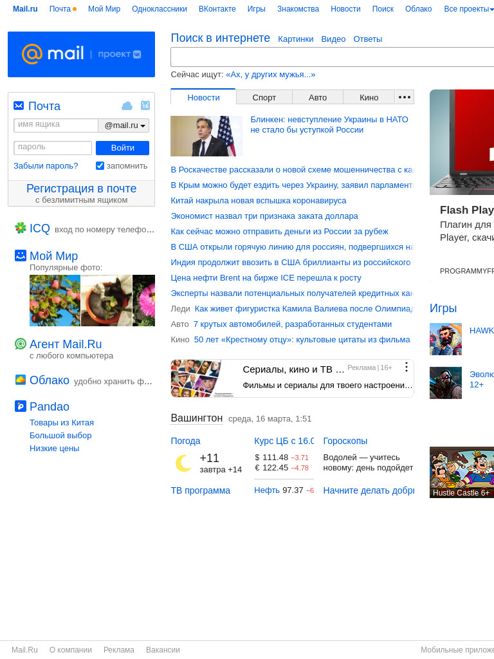Focus the пароль input field

click(x=53, y=148)
